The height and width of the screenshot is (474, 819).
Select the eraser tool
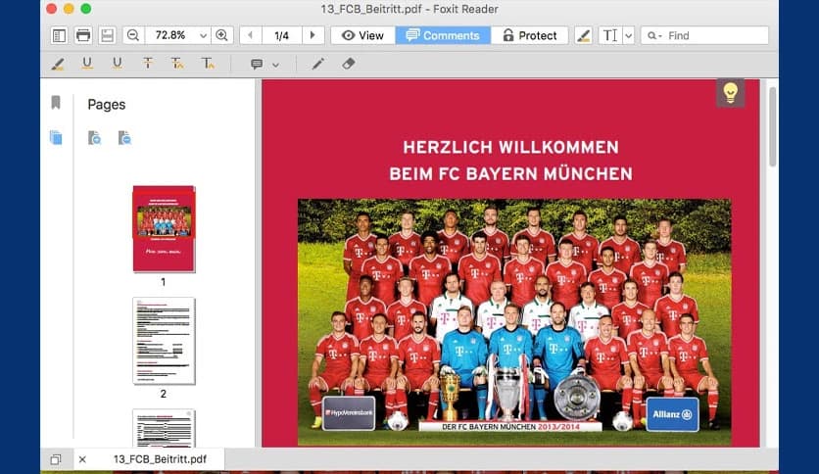[x=349, y=64]
